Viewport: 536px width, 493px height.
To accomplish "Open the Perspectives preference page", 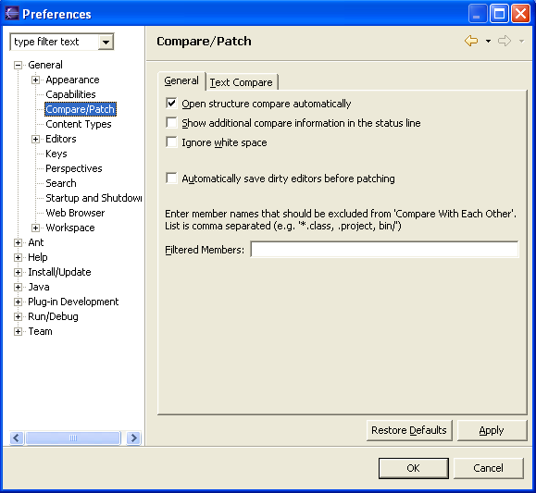I will coord(74,168).
